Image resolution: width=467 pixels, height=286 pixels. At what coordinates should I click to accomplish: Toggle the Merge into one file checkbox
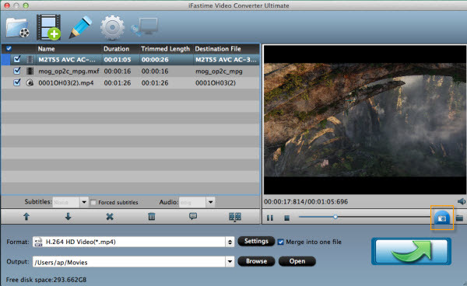coord(280,242)
